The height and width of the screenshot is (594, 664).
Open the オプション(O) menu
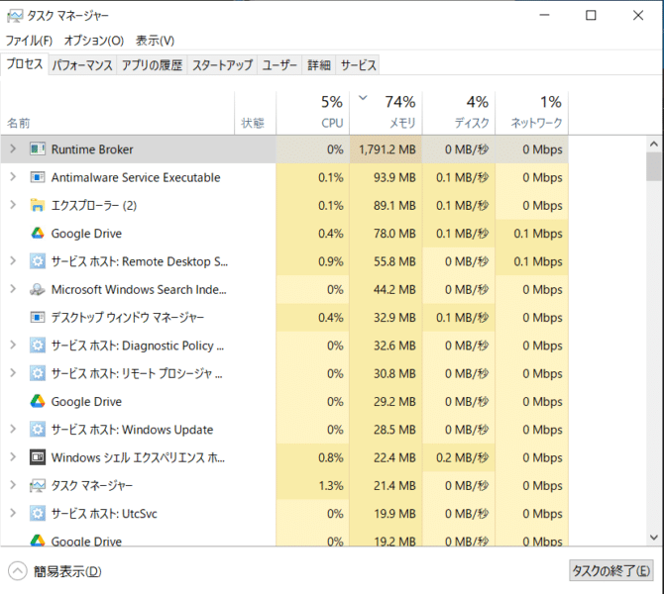pyautogui.click(x=93, y=41)
